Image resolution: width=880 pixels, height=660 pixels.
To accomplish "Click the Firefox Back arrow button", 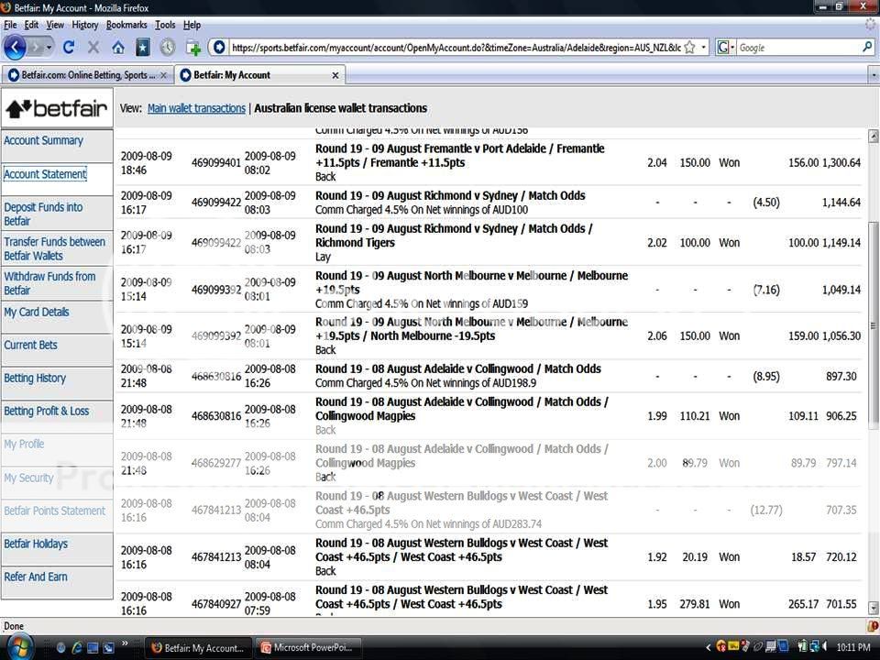I will coord(16,47).
